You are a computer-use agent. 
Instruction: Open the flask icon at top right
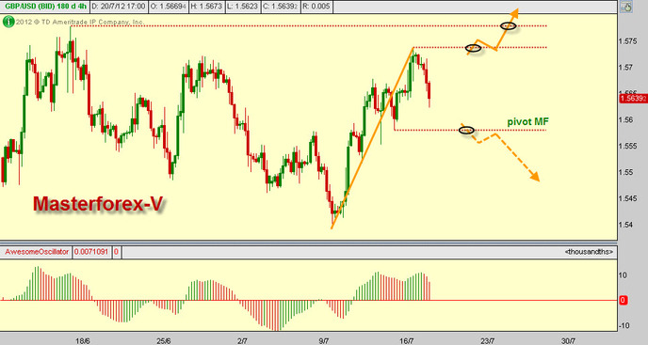coord(627,7)
